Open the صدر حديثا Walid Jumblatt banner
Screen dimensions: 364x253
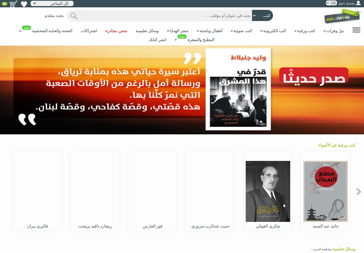click(182, 90)
